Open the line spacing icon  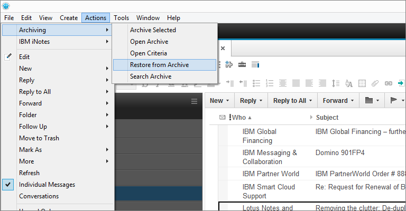(x=336, y=83)
